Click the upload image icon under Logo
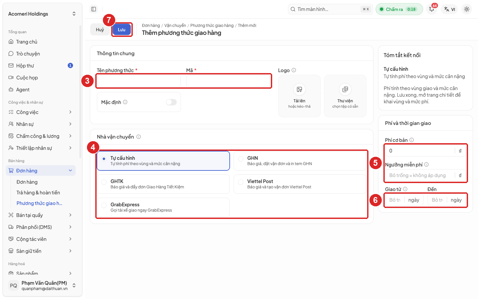478x299 pixels. [299, 89]
